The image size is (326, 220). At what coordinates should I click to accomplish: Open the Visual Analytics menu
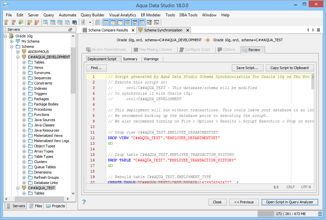[123, 15]
